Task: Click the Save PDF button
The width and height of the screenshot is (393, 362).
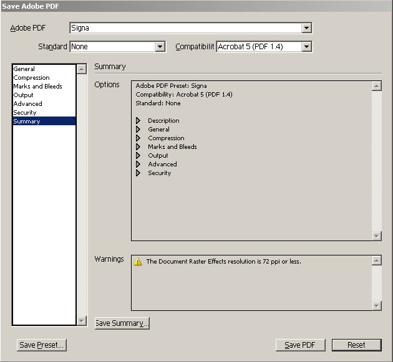Action: click(x=300, y=345)
